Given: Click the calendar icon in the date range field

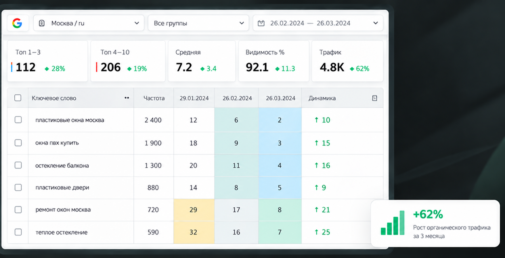Looking at the screenshot, I should [261, 23].
